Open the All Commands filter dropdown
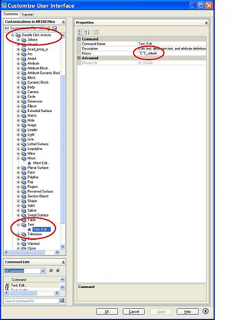Image resolution: width=237 pixels, height=320 pixels. [x=43, y=271]
